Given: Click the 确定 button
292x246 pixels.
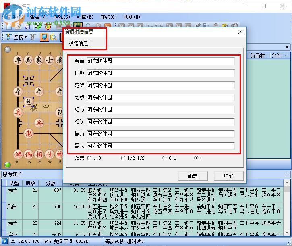Looking at the screenshot, I should tap(193, 176).
